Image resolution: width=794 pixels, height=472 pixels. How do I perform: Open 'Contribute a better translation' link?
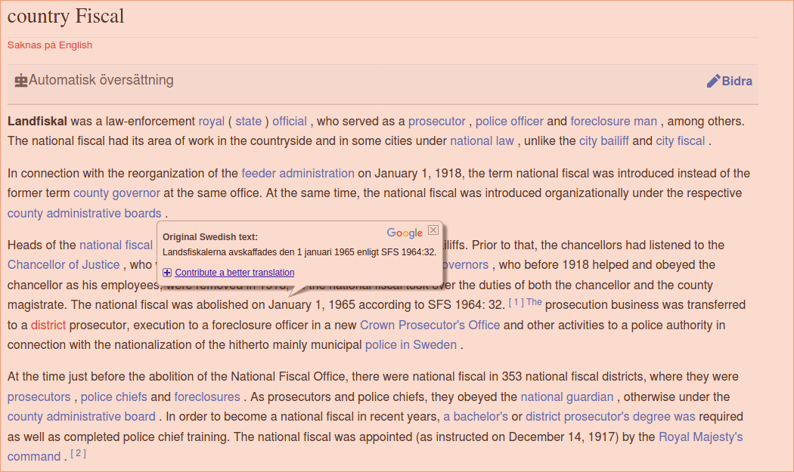234,273
